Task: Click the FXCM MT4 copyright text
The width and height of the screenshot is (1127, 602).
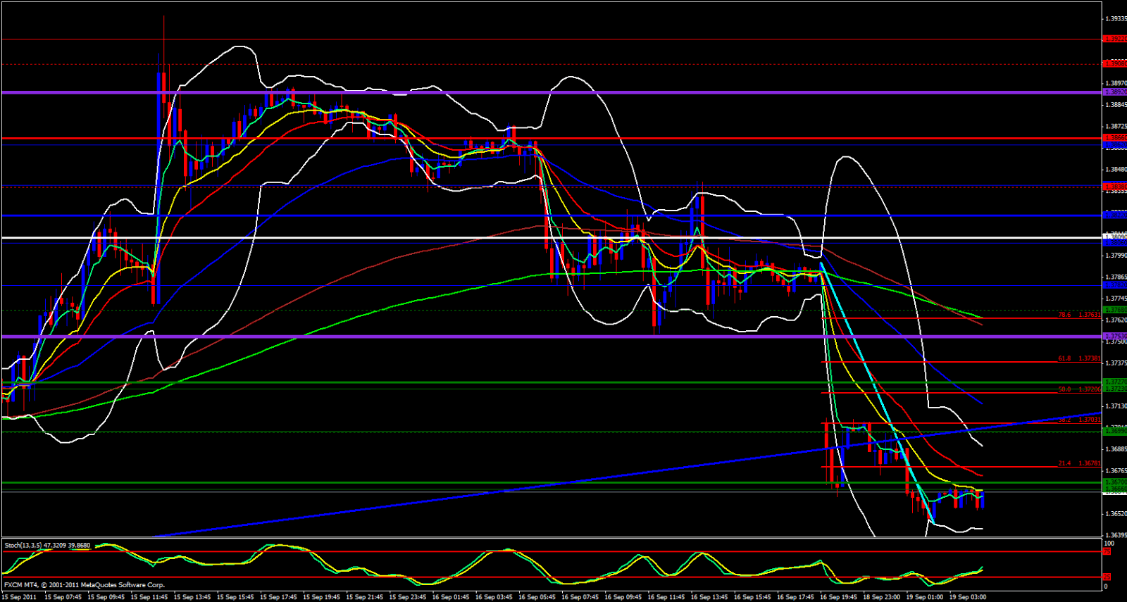Action: pos(85,584)
